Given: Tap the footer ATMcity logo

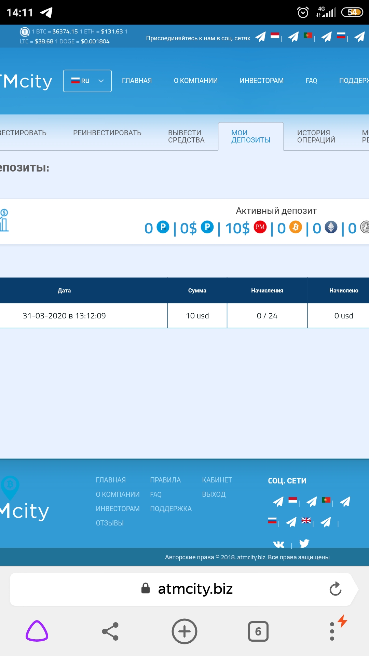Looking at the screenshot, I should (x=25, y=499).
